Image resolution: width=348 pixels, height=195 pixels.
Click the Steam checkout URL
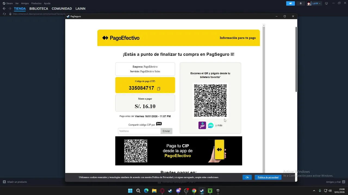click(x=42, y=14)
